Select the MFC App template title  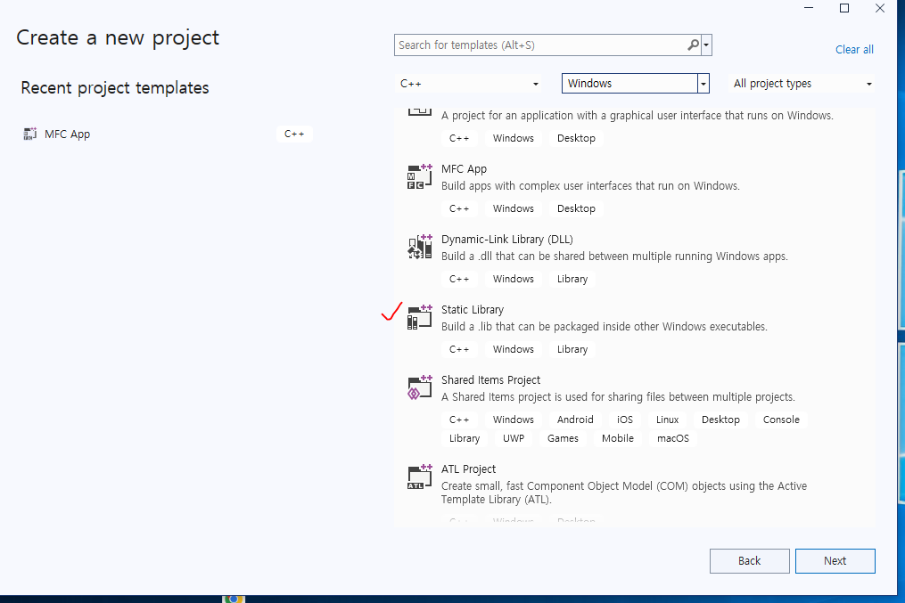tap(464, 169)
